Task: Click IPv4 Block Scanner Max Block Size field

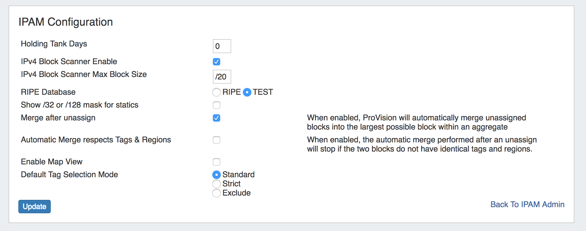Action: (x=222, y=77)
